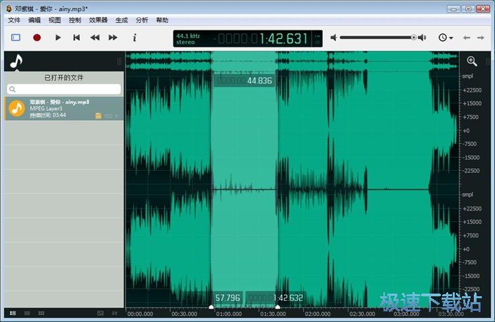
Task: Click the selection end time label 1:42.632
Action: [x=276, y=298]
